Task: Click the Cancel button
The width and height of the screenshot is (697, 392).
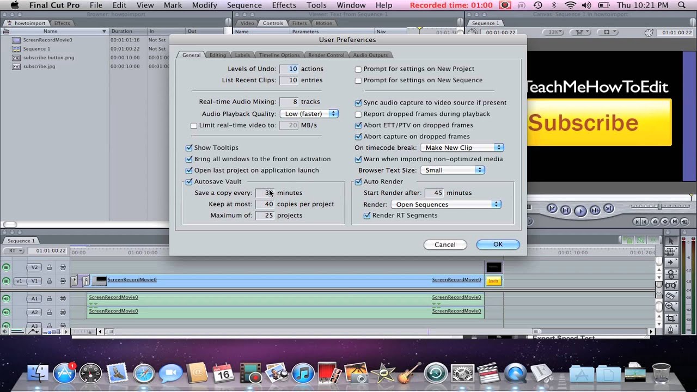Action: point(445,244)
